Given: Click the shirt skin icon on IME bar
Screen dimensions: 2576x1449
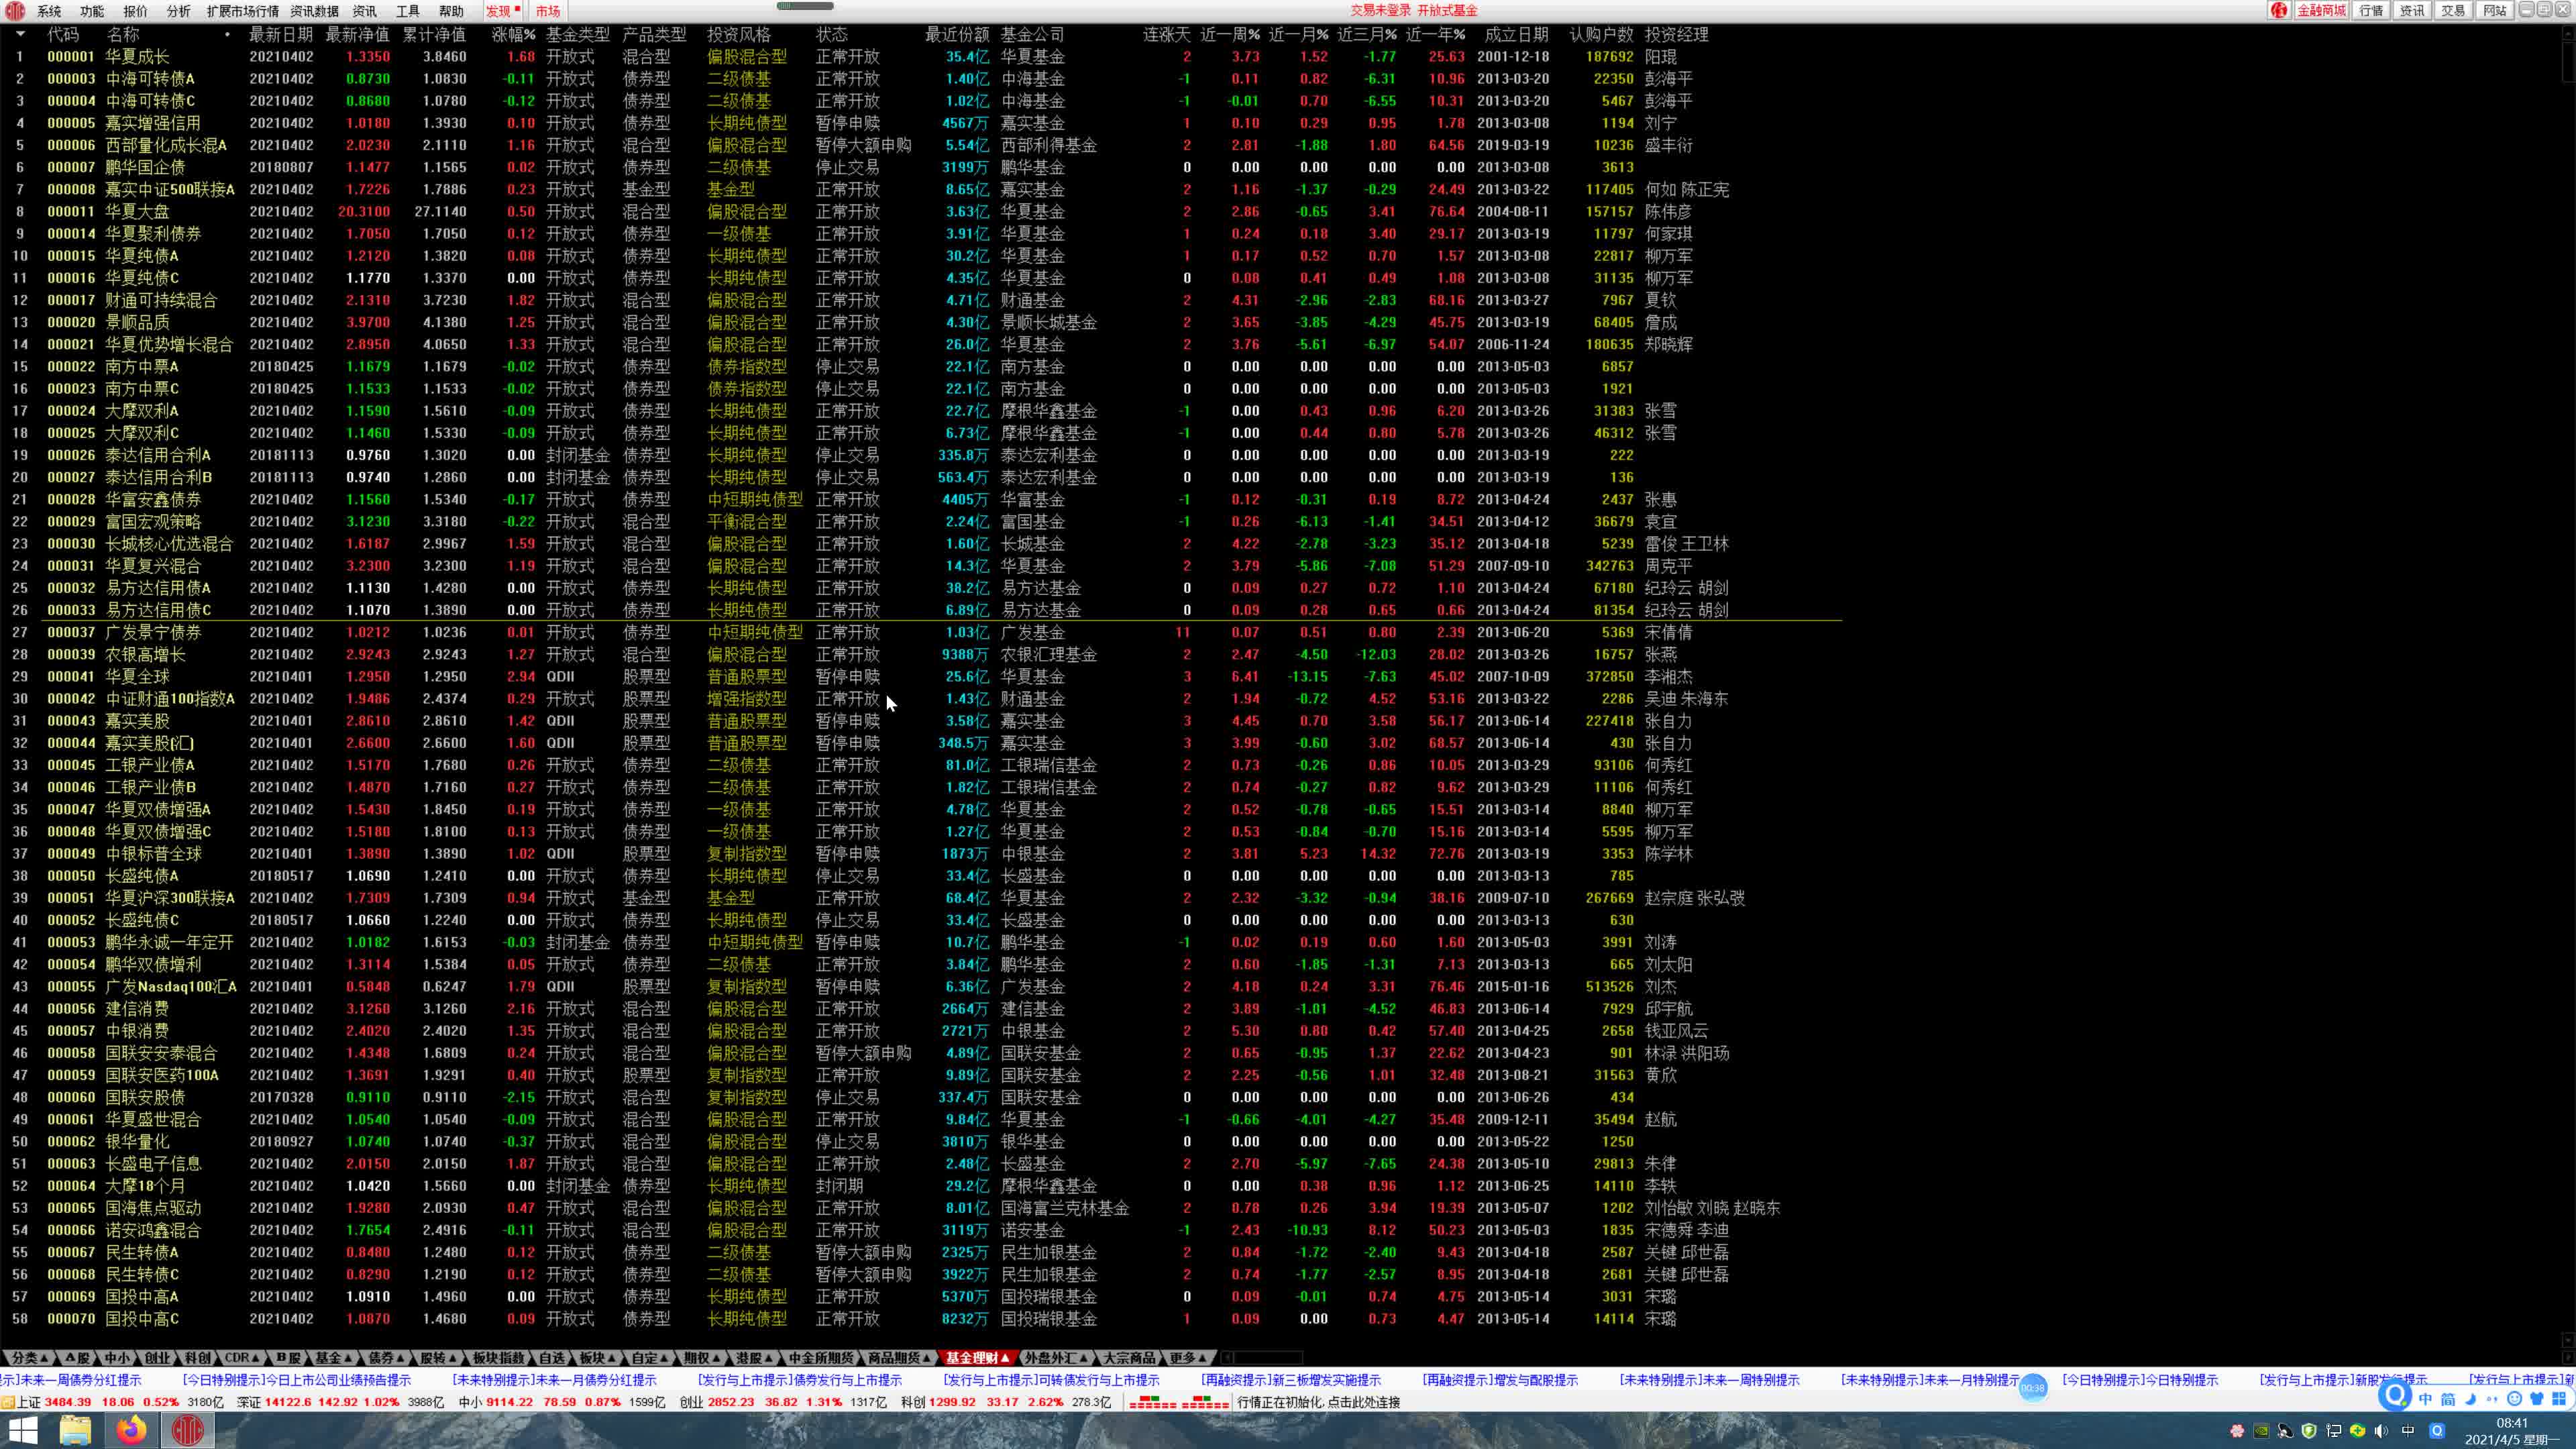Looking at the screenshot, I should 2537,1399.
